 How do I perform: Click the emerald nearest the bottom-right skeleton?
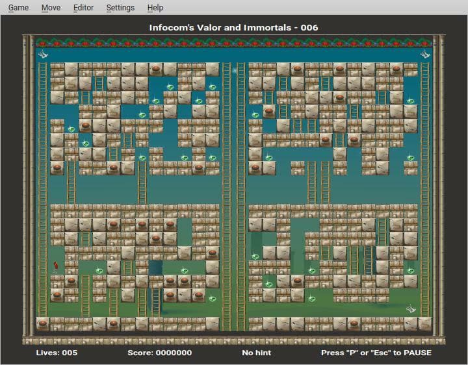411,271
